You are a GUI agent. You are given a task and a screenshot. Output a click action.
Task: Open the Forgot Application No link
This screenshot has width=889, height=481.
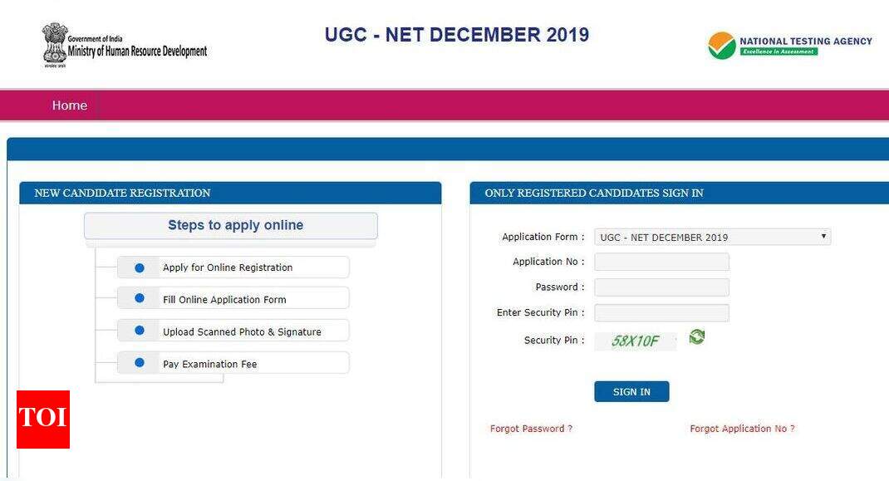point(740,428)
